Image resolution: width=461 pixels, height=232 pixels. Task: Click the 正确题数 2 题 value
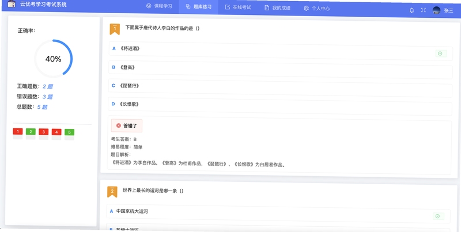(x=48, y=86)
